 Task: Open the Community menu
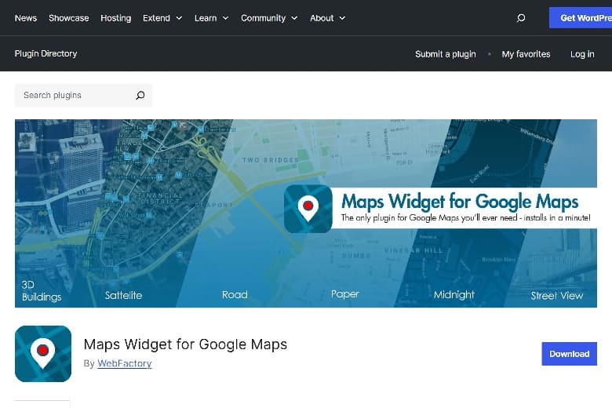[263, 18]
